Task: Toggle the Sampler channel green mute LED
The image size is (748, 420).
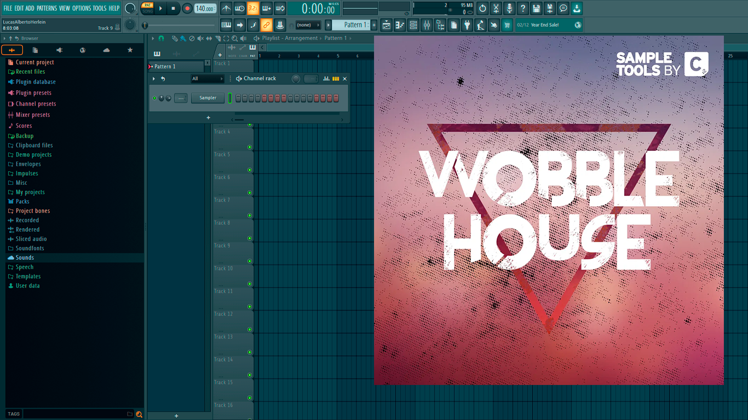Action: click(x=154, y=98)
